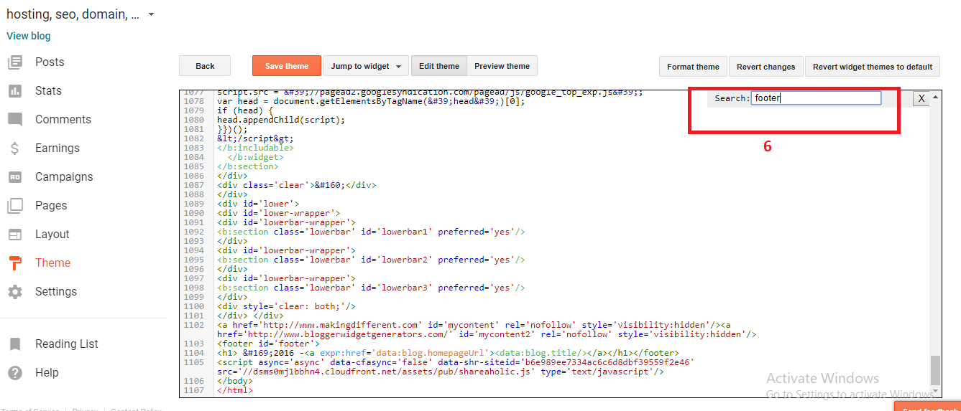Screen dimensions: 961x411
Task: Click line with div id='lower'
Action: pyautogui.click(x=258, y=204)
